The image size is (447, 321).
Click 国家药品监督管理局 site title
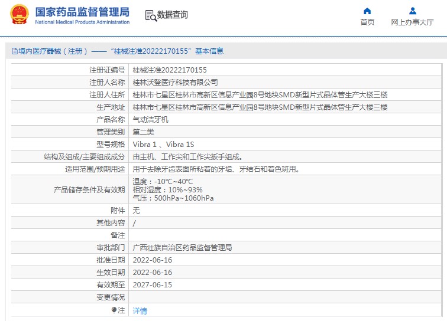click(x=82, y=12)
